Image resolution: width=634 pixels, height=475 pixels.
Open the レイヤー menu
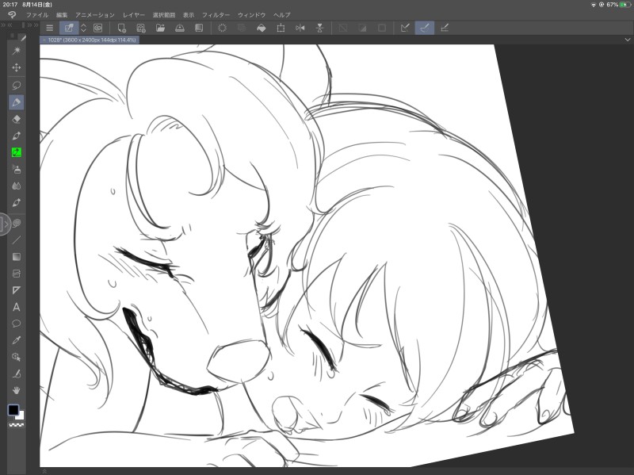134,15
